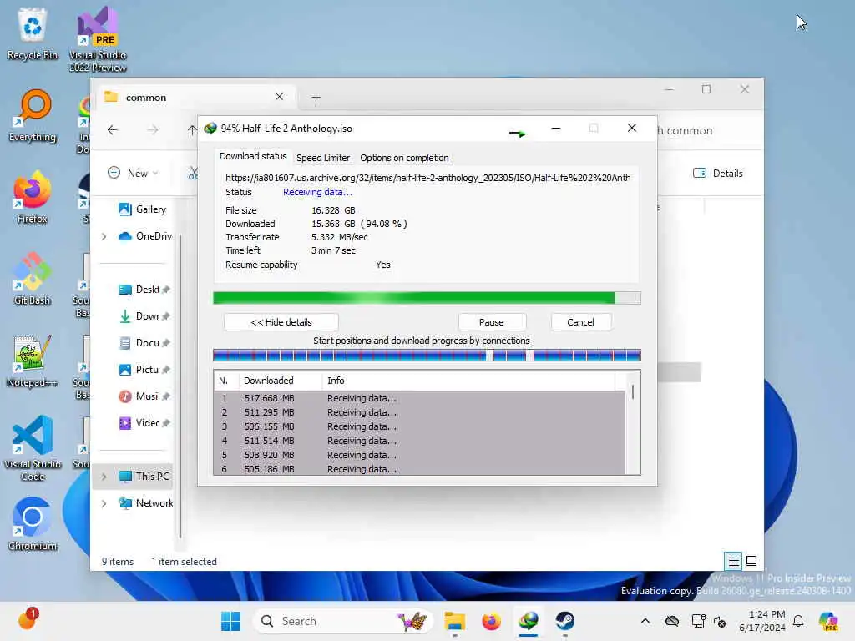Expand the Network tree node
Viewport: 855px width, 641px height.
point(104,503)
